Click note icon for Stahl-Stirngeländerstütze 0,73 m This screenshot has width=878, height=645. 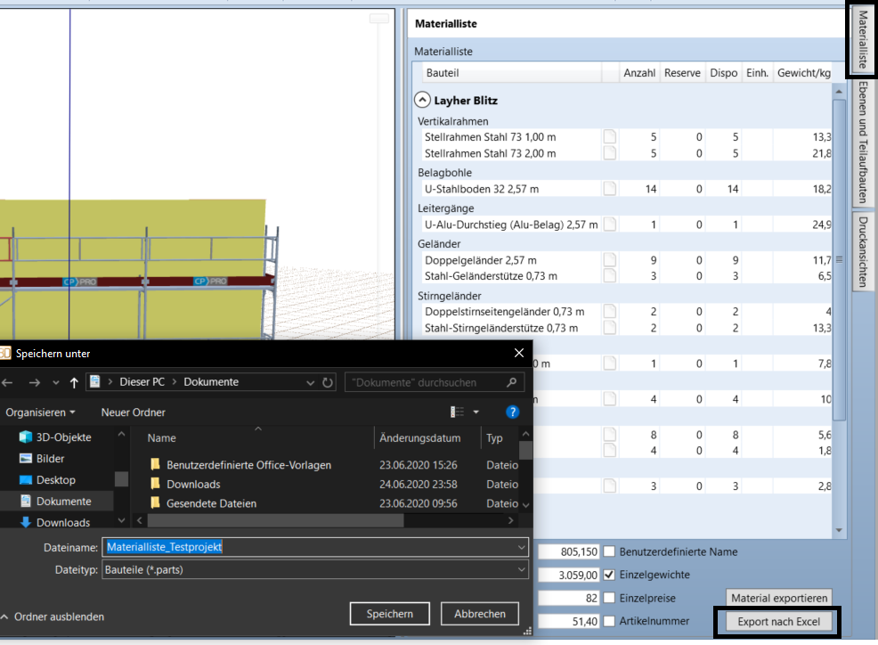point(610,328)
